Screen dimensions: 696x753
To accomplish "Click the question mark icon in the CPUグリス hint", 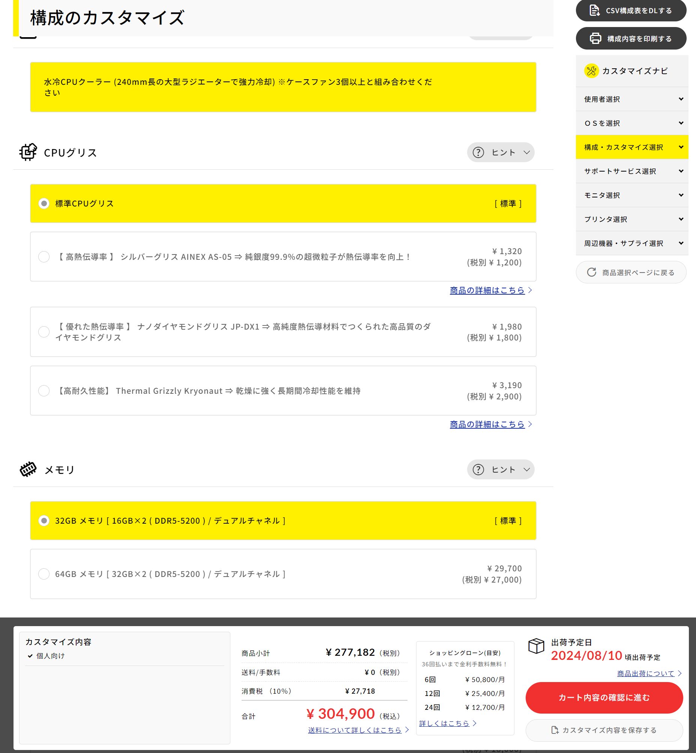I will 478,152.
